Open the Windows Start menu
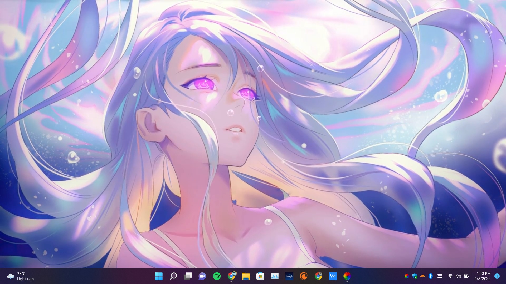This screenshot has height=284, width=506. 159,276
